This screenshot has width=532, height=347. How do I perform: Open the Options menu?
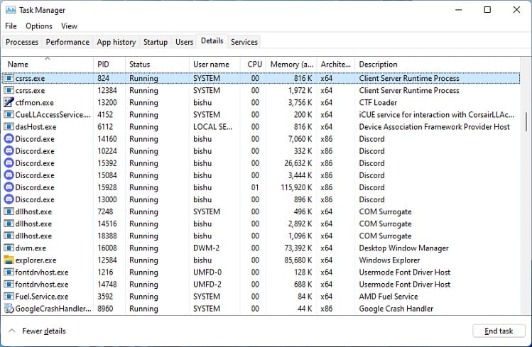39,26
